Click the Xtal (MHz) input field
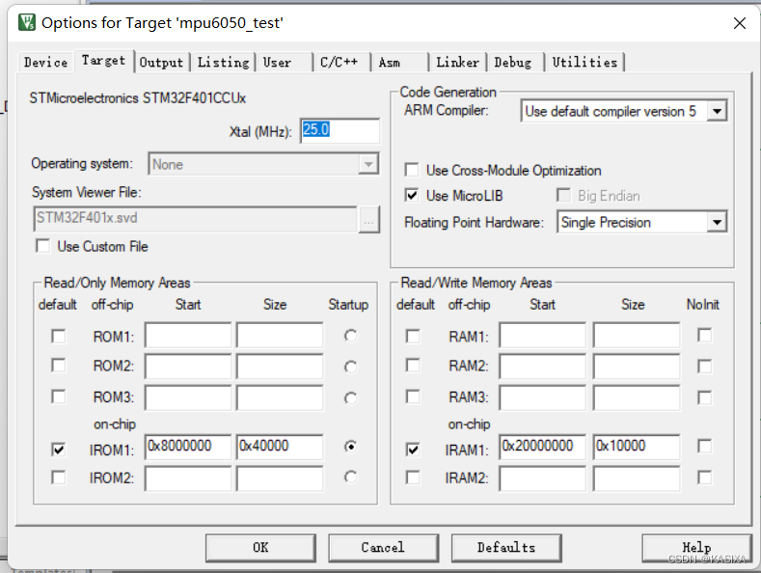 (x=340, y=130)
